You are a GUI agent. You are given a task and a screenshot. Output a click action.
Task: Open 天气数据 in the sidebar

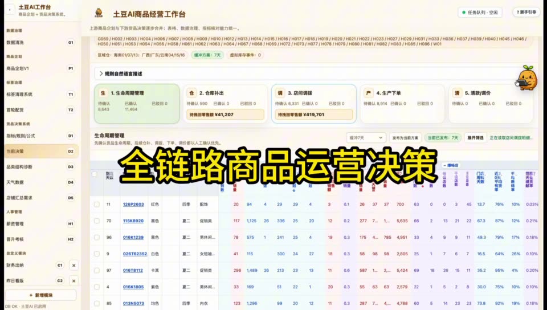(41, 182)
